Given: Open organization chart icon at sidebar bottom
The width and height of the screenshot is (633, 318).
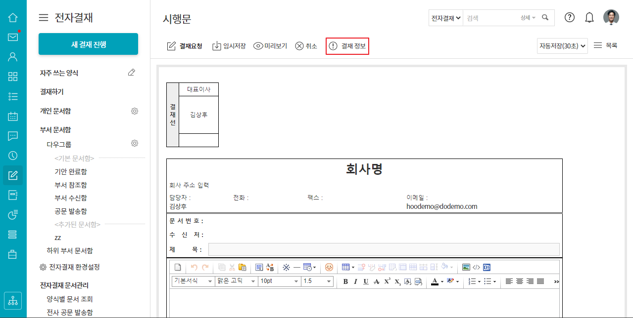Looking at the screenshot, I should (x=13, y=300).
